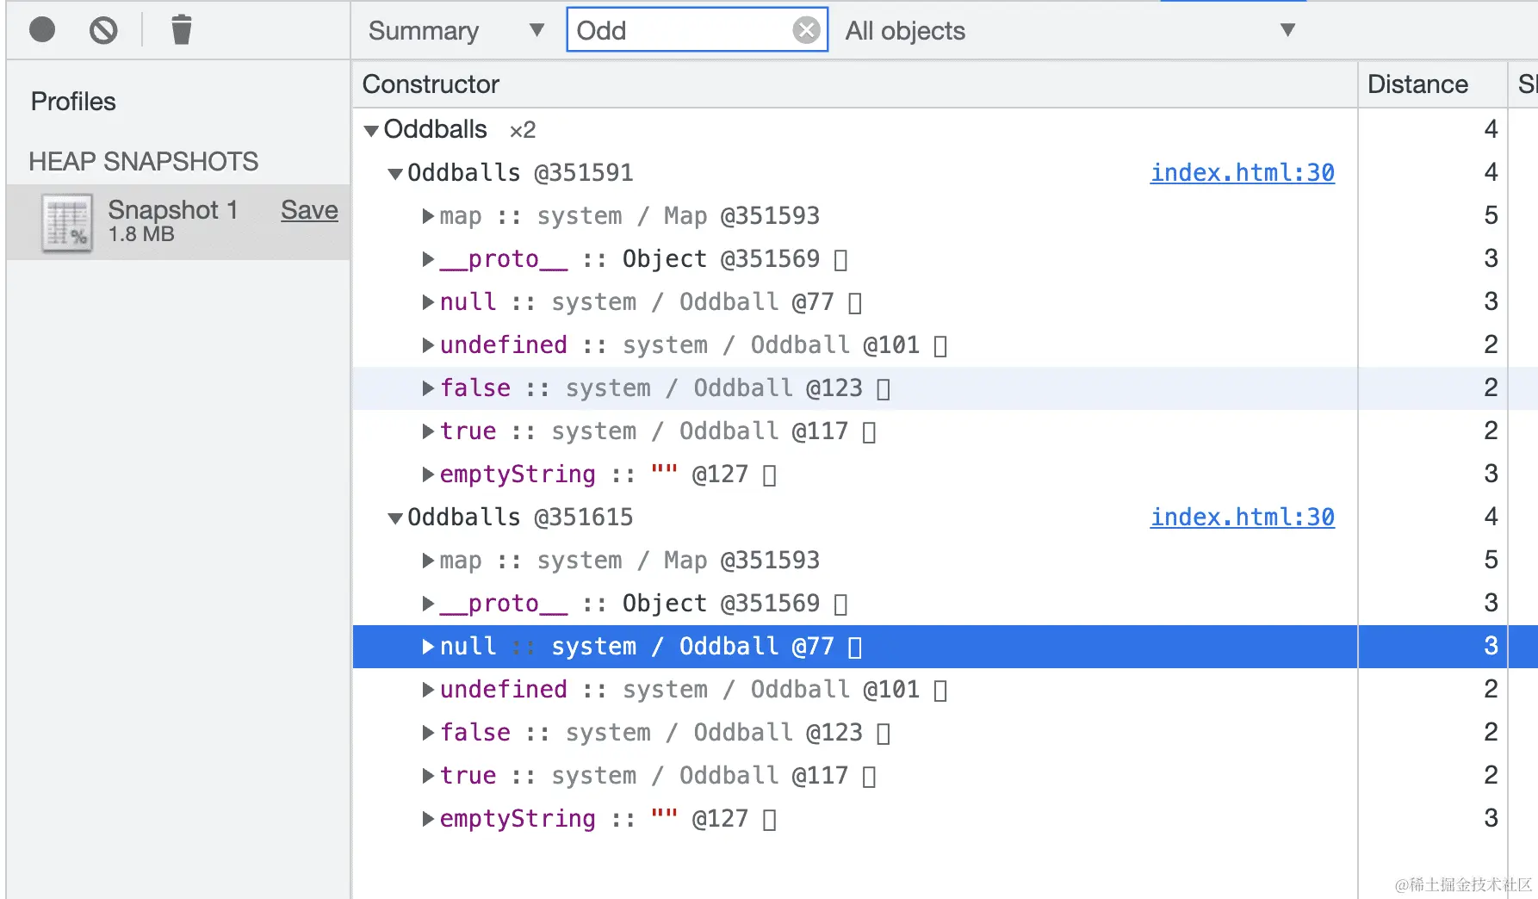Click the Save link for Snapshot 1
The height and width of the screenshot is (899, 1538).
309,210
